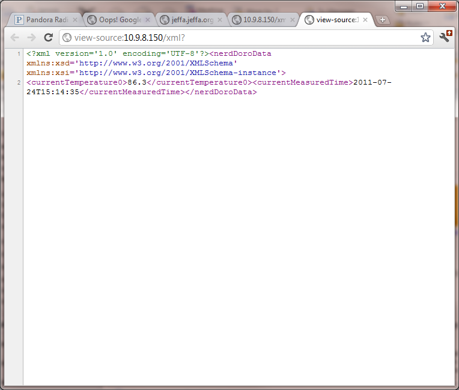Close the Pandora Radio tab
Viewport: 459px width, 390px height.
[76, 20]
